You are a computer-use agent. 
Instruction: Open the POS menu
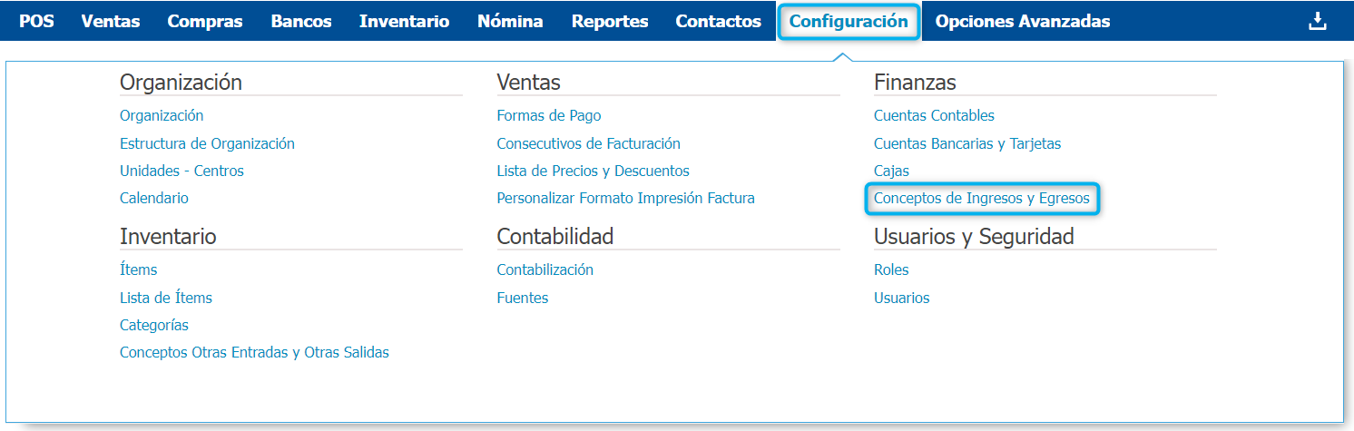(36, 22)
